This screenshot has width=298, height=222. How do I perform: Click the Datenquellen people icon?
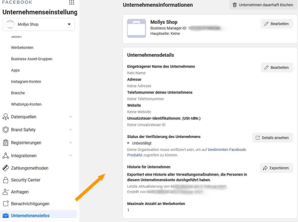5,117
